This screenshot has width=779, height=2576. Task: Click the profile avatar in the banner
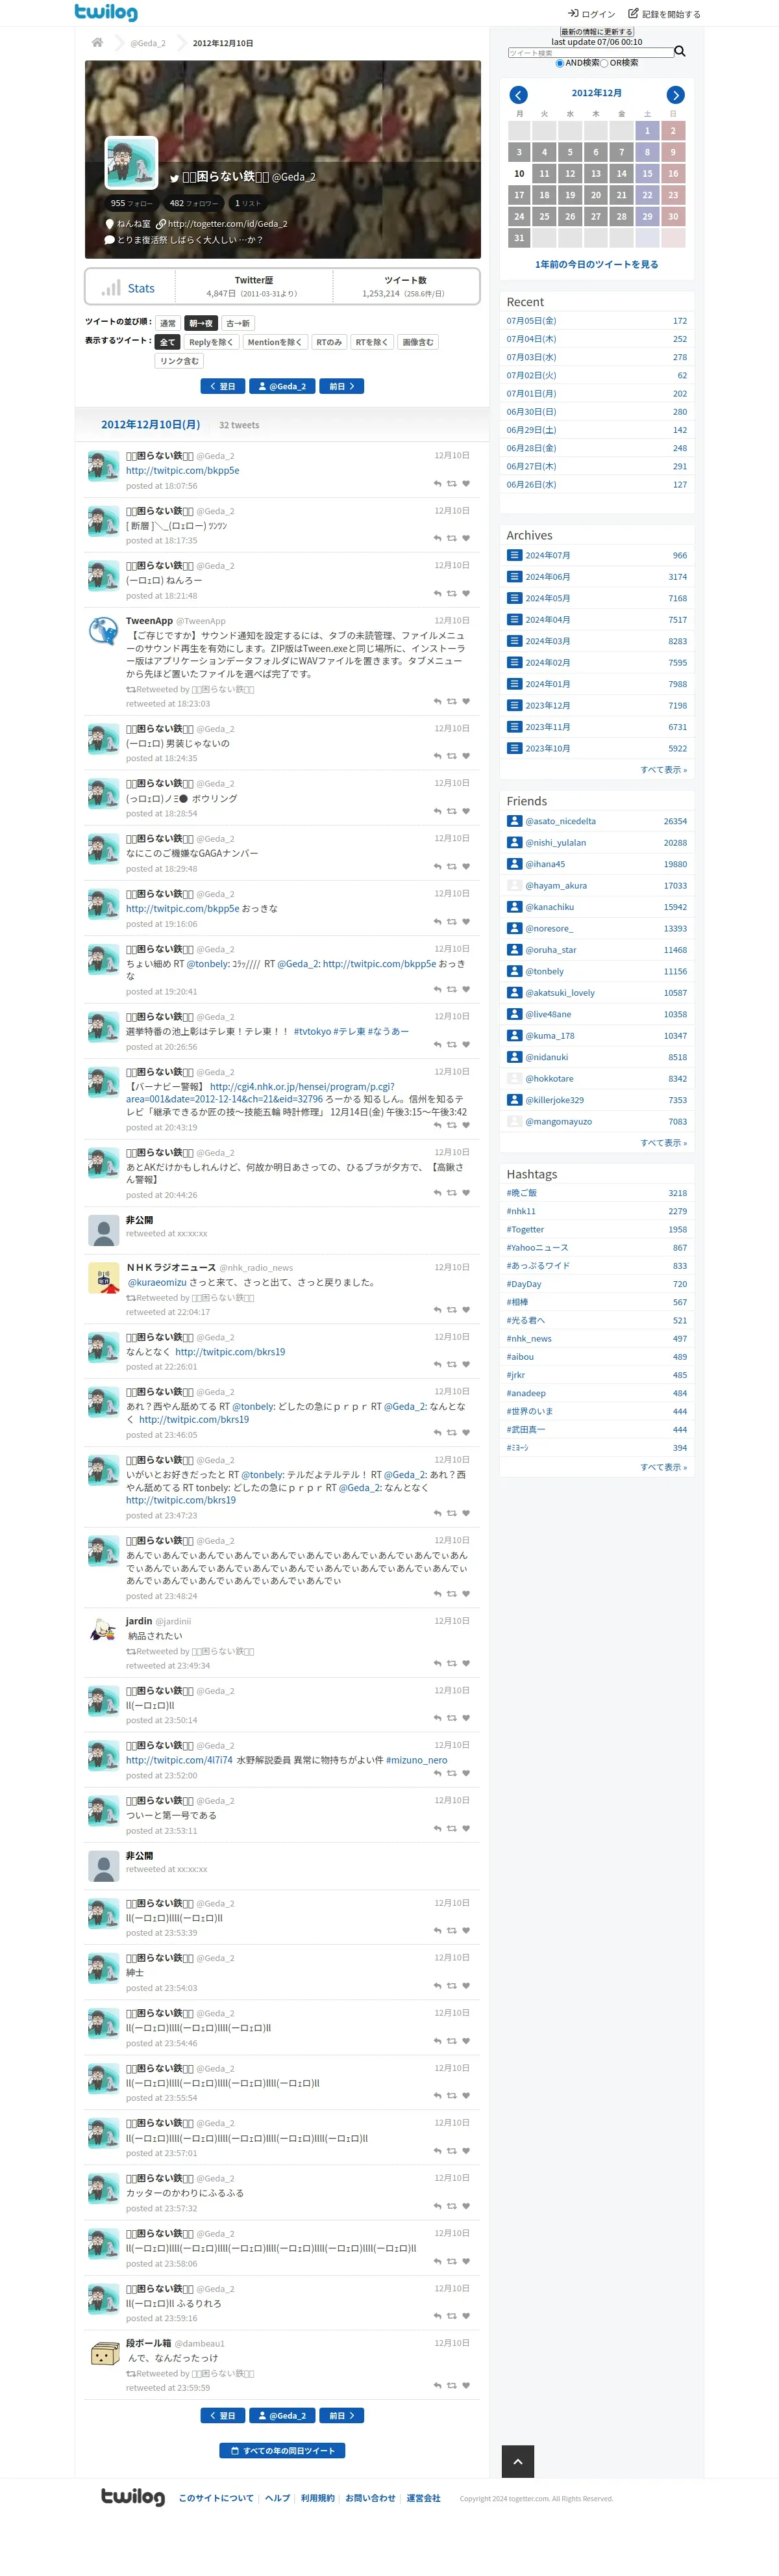[x=132, y=163]
